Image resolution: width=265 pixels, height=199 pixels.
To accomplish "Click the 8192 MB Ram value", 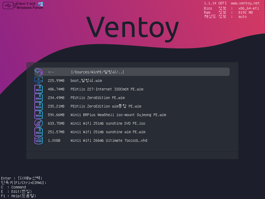I will click(246, 12).
